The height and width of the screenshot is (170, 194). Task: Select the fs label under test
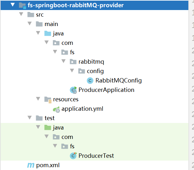tap(72, 146)
